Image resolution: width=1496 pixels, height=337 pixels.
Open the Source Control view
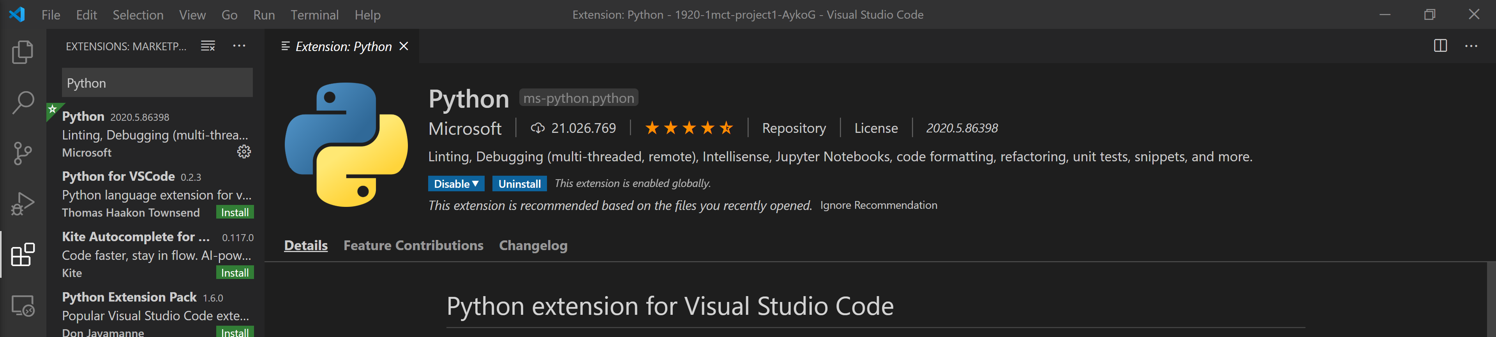(23, 153)
